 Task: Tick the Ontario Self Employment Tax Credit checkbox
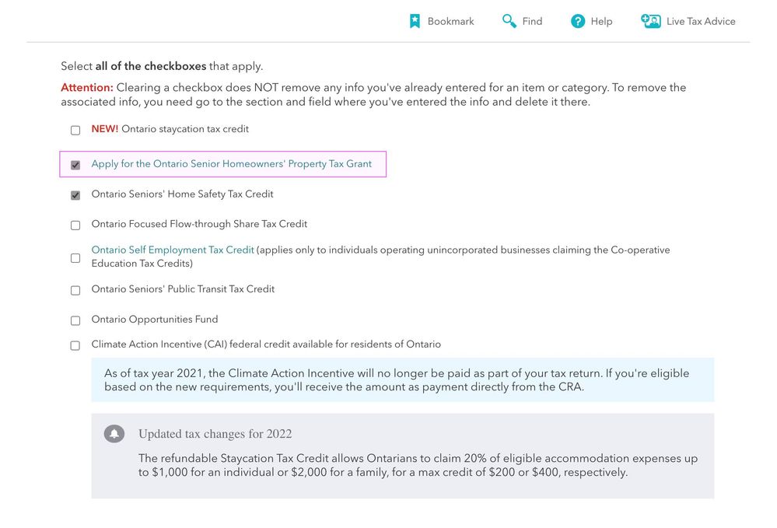click(75, 257)
